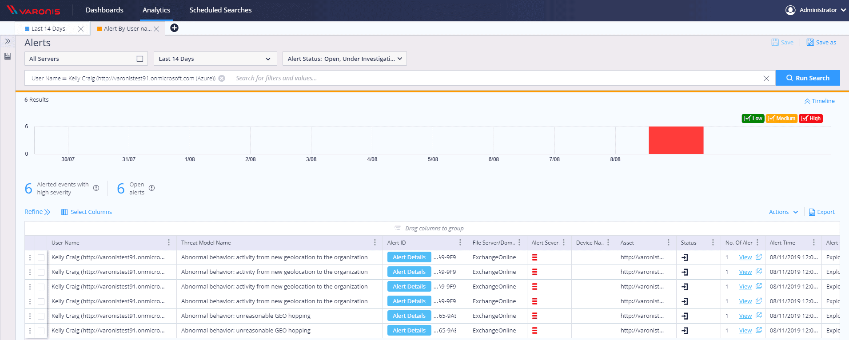This screenshot has height=340, width=849.
Task: Expand the Alert Status filter dropdown
Action: [344, 59]
